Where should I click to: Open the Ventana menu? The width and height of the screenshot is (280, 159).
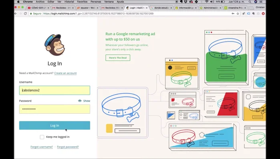point(109,2)
